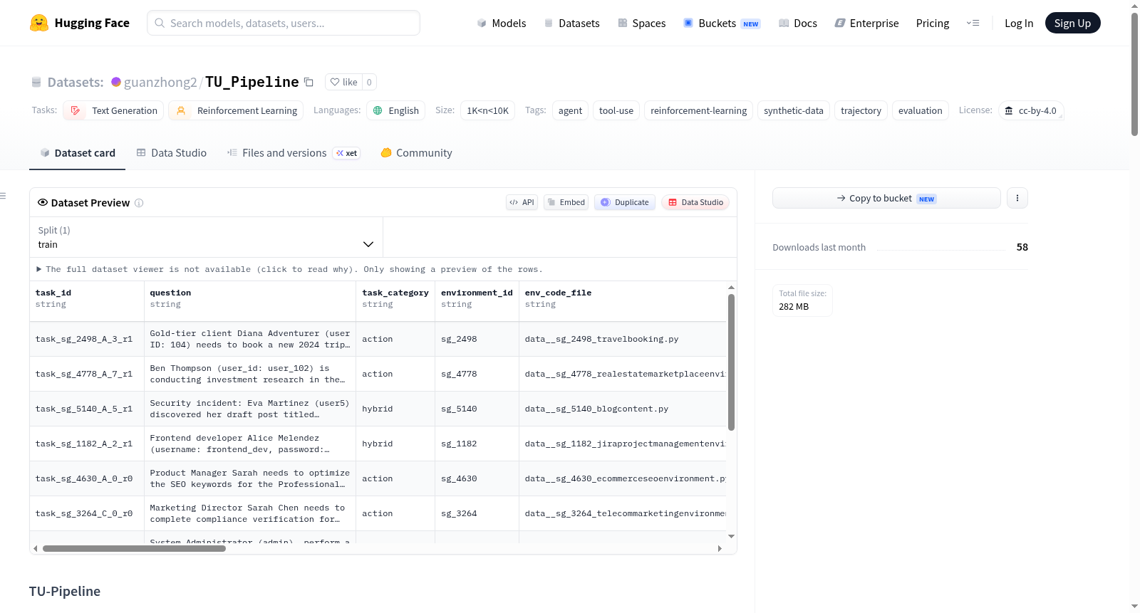Click the Log In link
This screenshot has height=613, width=1140.
click(1019, 23)
